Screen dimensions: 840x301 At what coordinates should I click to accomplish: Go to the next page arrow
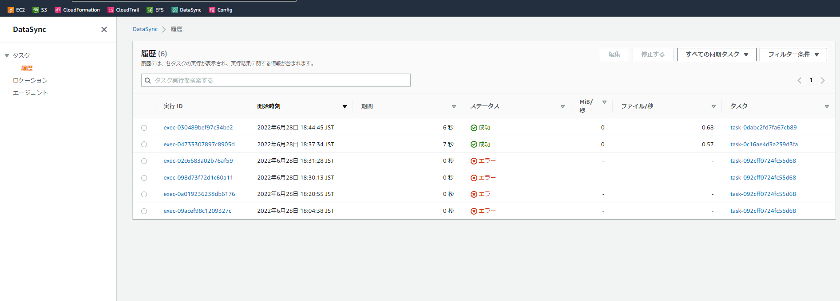823,80
